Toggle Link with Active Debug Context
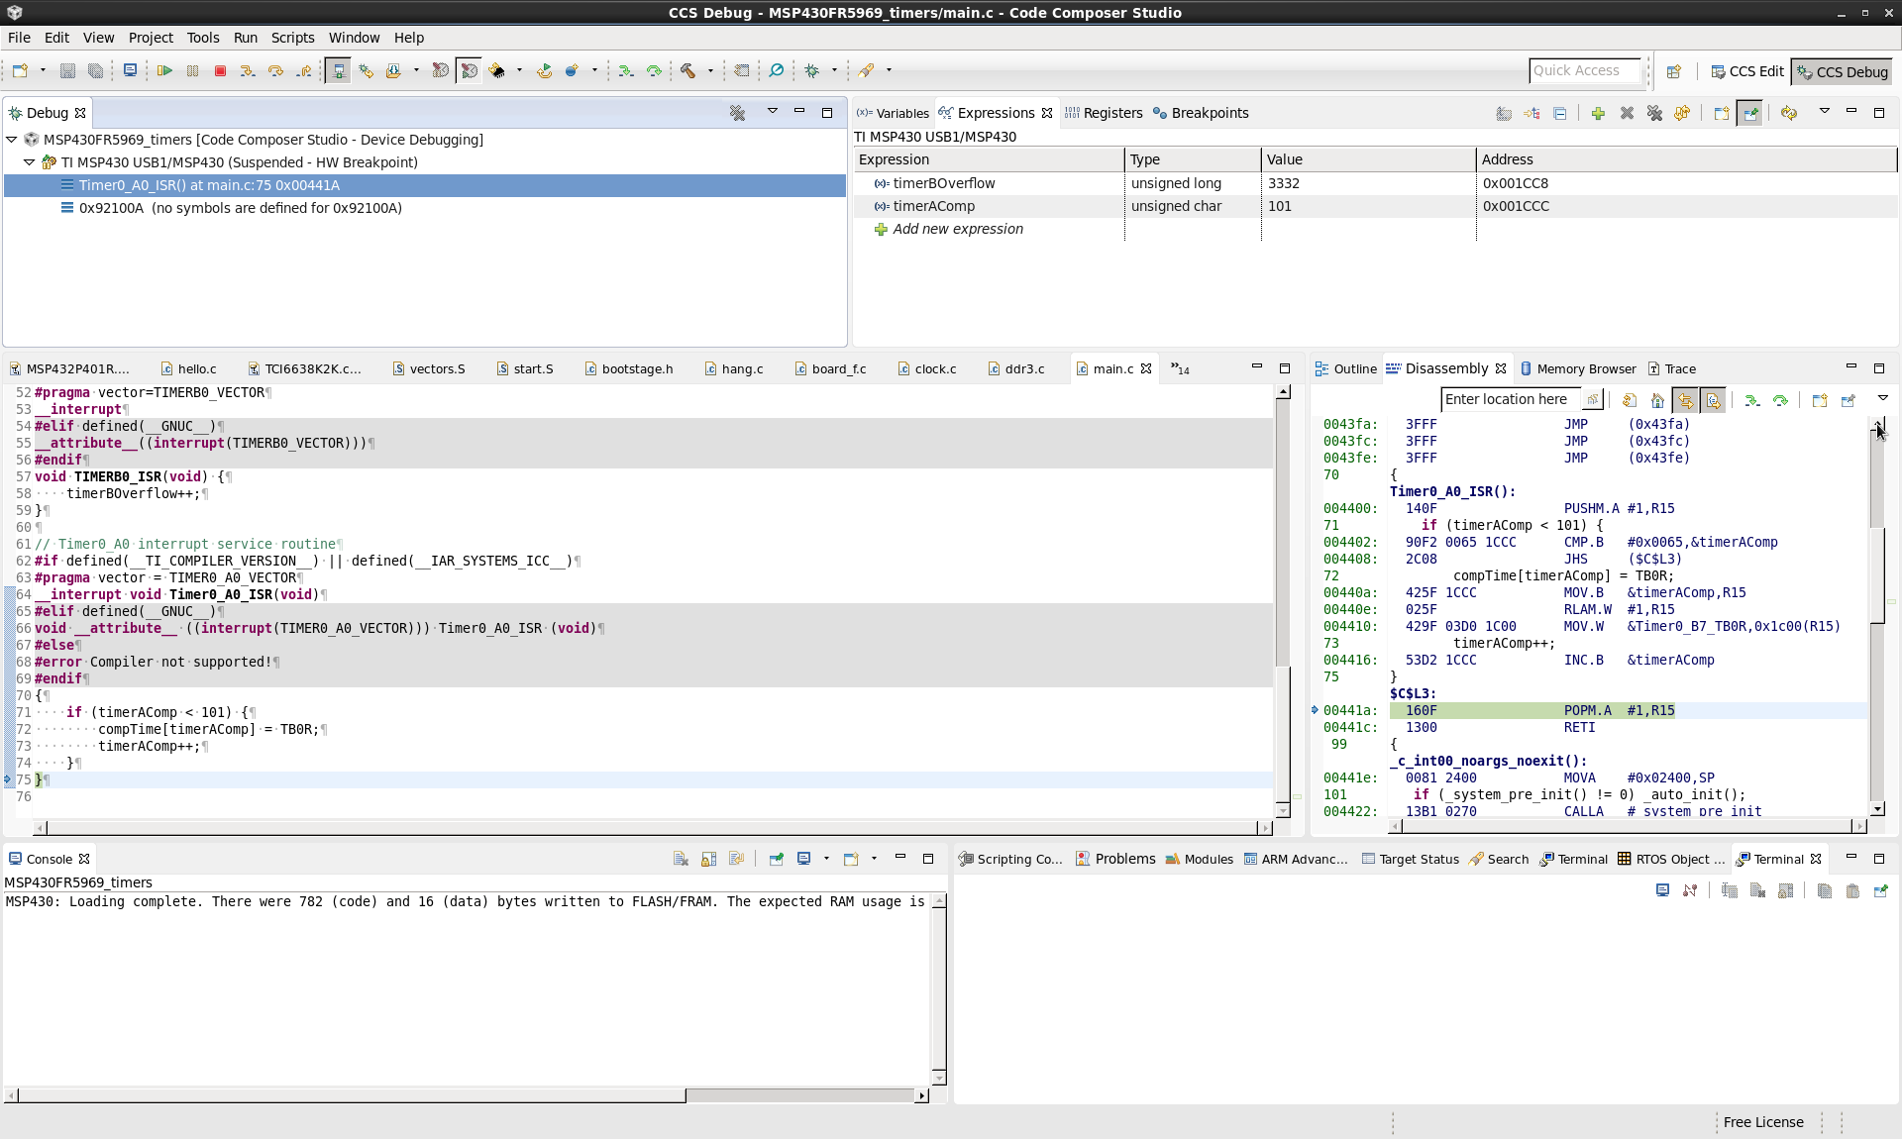Viewport: 1902px width, 1139px height. point(1685,400)
